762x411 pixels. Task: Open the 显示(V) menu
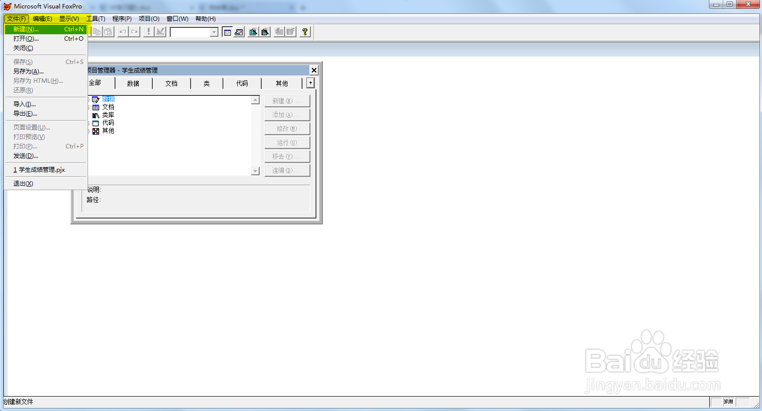coord(69,19)
